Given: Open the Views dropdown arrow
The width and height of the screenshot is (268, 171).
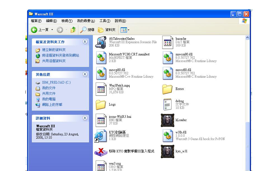Looking at the screenshot, I should pos(128,30).
